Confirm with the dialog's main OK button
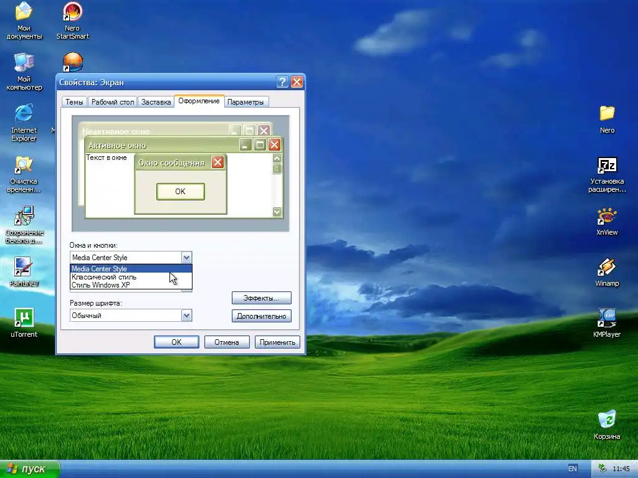The width and height of the screenshot is (638, 478). pyautogui.click(x=176, y=342)
